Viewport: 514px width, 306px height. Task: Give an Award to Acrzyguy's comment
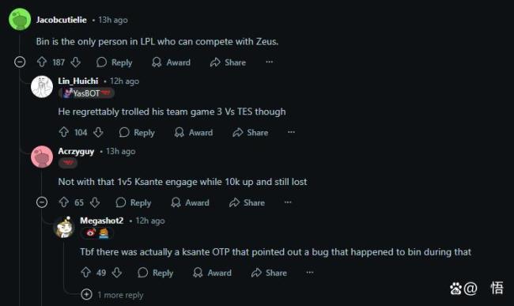click(x=190, y=202)
